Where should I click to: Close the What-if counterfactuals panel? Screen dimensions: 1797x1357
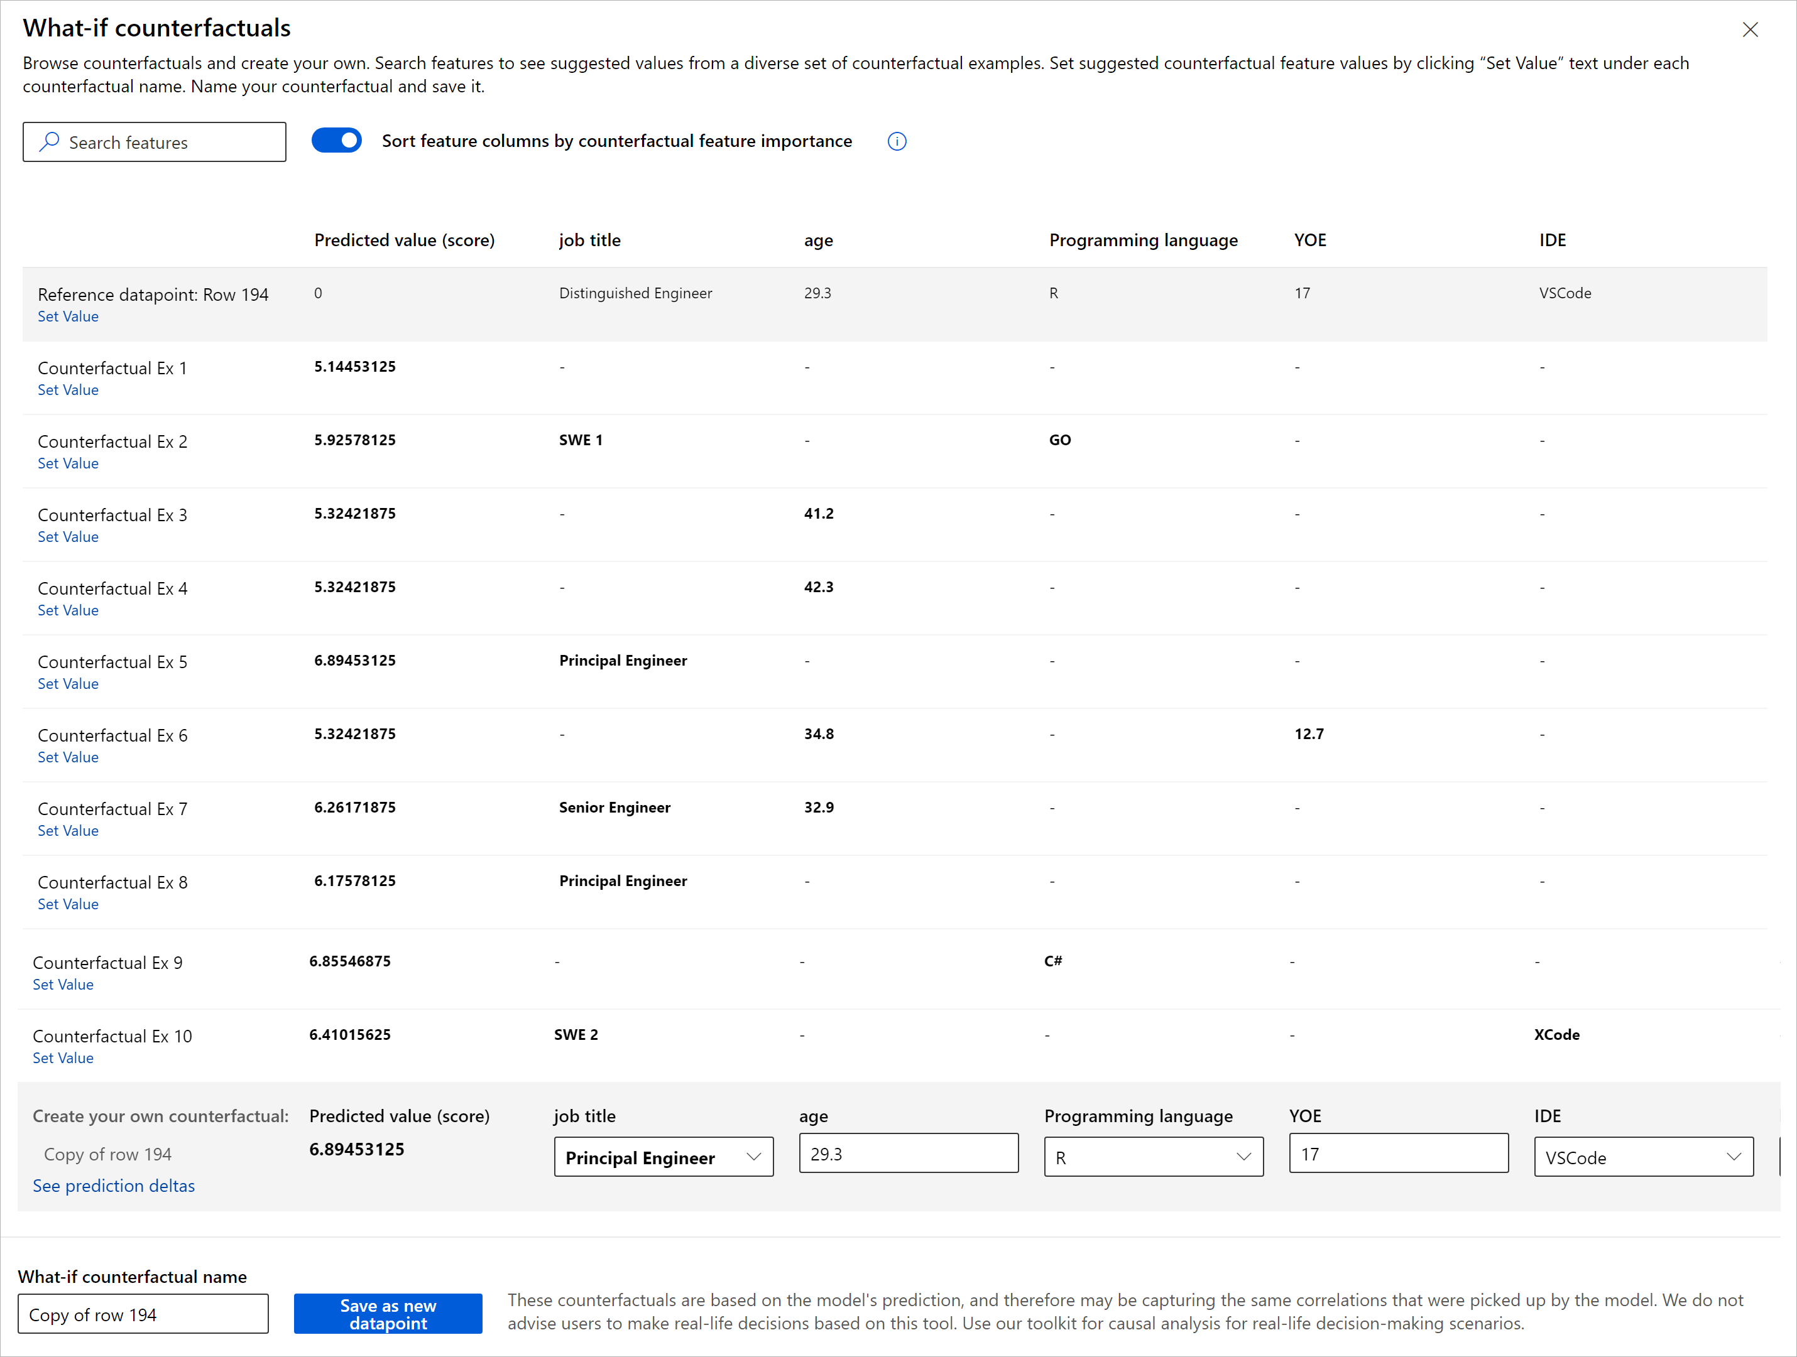pyautogui.click(x=1750, y=30)
